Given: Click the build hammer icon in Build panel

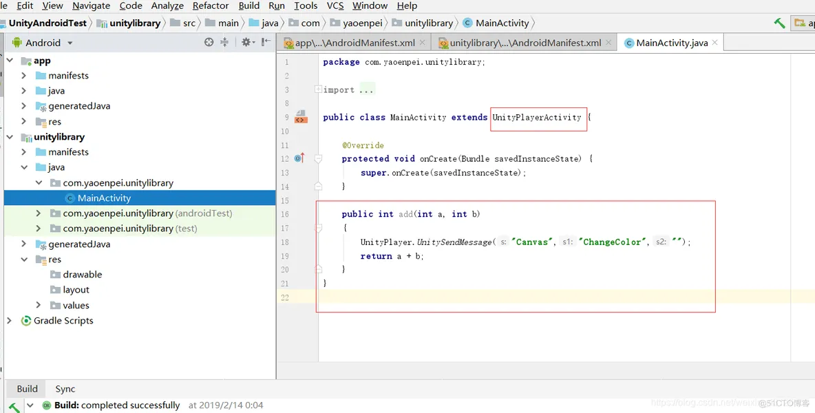Looking at the screenshot, I should click(x=14, y=407).
